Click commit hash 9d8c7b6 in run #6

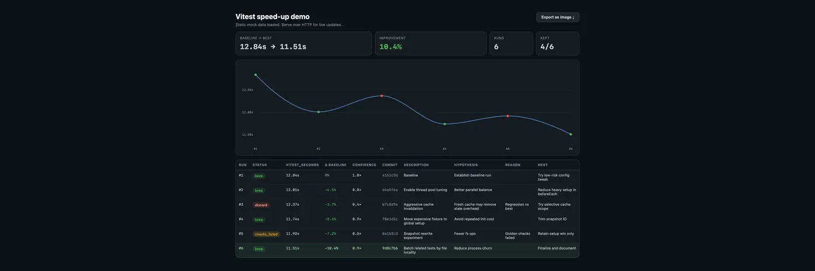click(390, 248)
